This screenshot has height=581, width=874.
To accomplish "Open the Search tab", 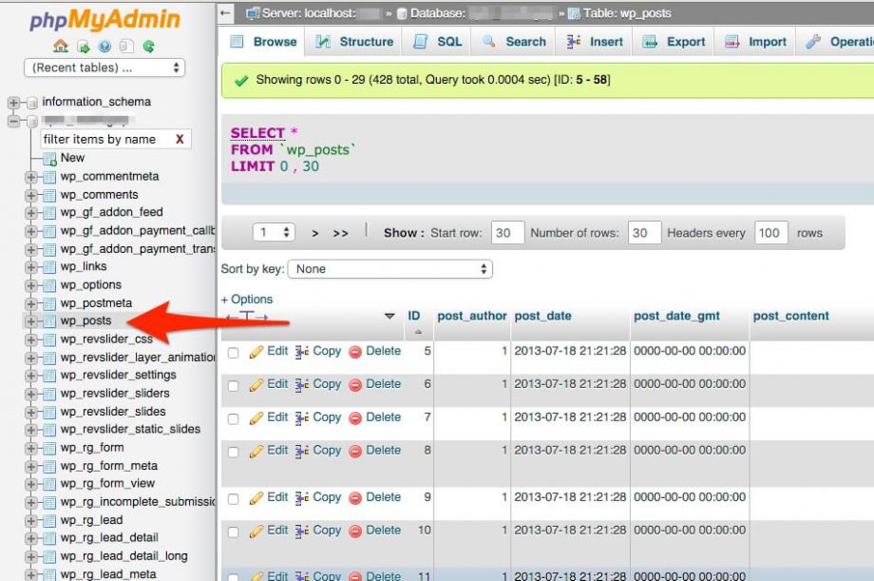I will 514,42.
